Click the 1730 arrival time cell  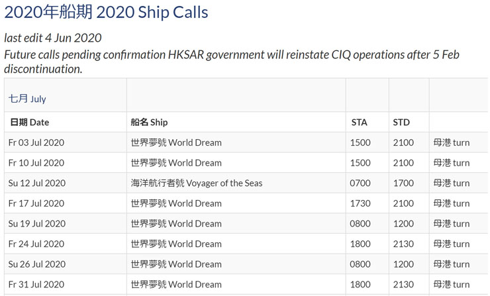(x=360, y=203)
